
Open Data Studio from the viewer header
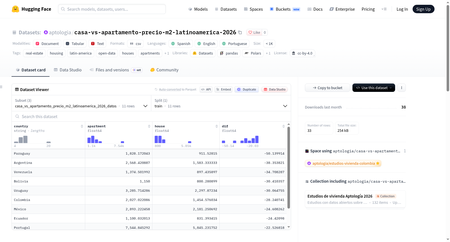pyautogui.click(x=274, y=89)
